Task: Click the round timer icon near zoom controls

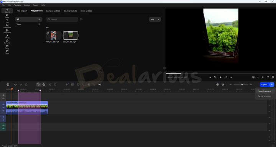Action: click(223, 84)
